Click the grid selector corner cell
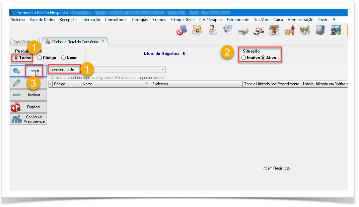Viewport: 359px width, 207px height. coord(51,84)
